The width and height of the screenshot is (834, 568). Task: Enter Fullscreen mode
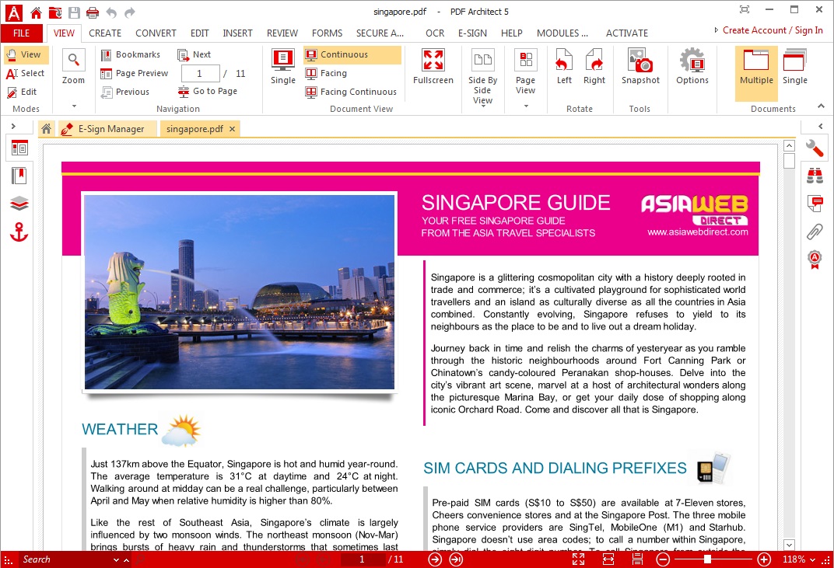click(x=433, y=66)
